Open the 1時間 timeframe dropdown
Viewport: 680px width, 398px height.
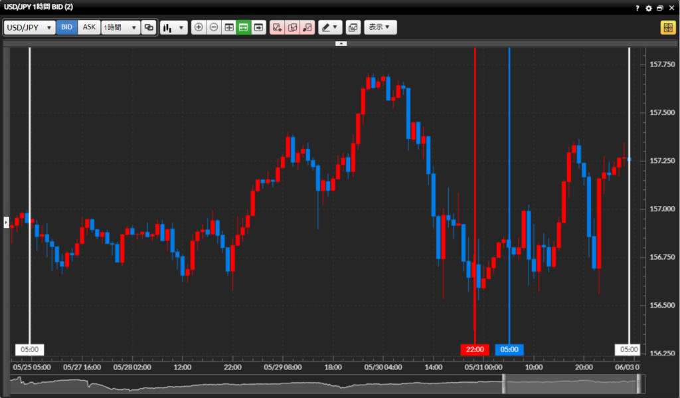tap(120, 27)
